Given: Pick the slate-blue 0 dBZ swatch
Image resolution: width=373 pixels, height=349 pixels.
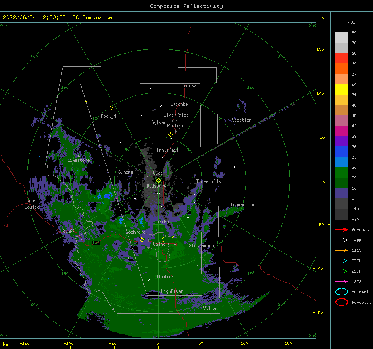Looking at the screenshot, I should pos(342,193).
